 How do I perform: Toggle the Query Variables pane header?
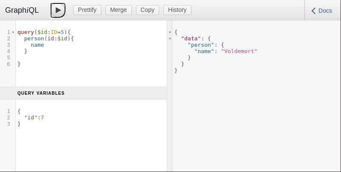(41, 93)
